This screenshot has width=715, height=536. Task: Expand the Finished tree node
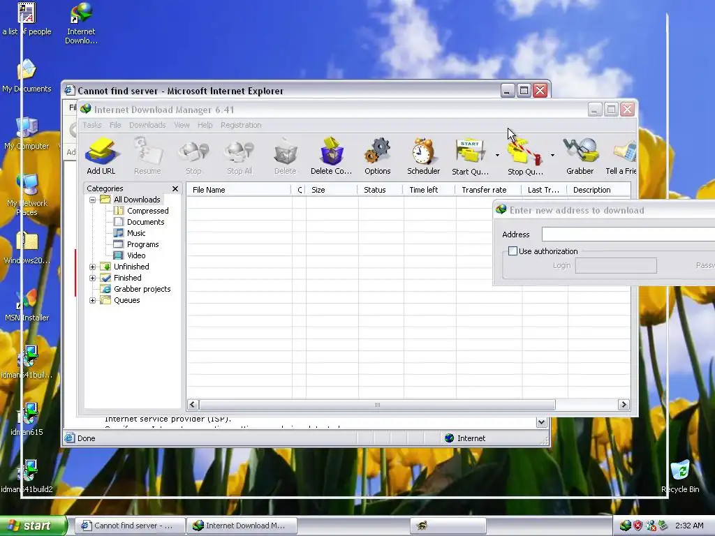(93, 278)
